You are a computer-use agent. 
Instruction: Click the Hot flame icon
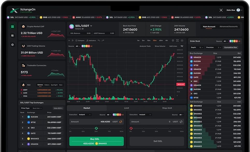click(x=23, y=85)
